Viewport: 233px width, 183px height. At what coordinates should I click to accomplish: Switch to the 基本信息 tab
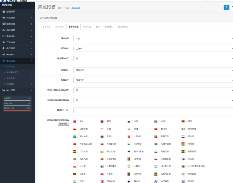pyautogui.click(x=46, y=27)
